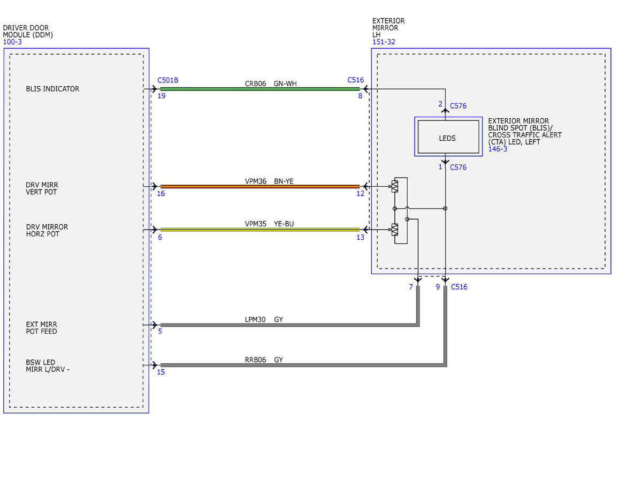The image size is (642, 496).
Task: Click the BSW LED MIRR L/DRV label
Action: point(48,366)
